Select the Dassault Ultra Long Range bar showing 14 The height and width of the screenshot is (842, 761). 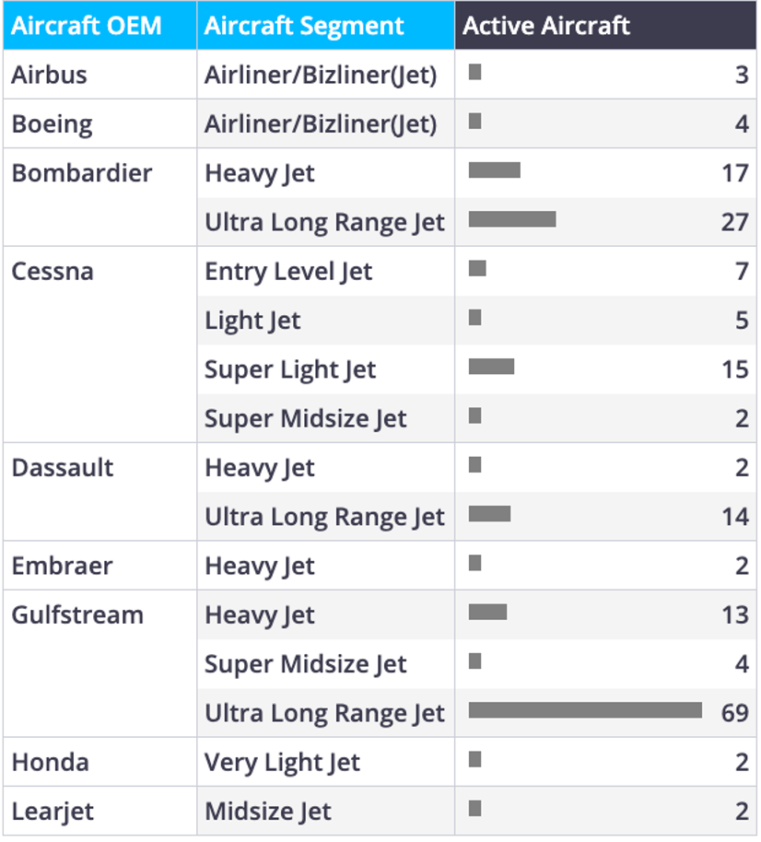(490, 514)
